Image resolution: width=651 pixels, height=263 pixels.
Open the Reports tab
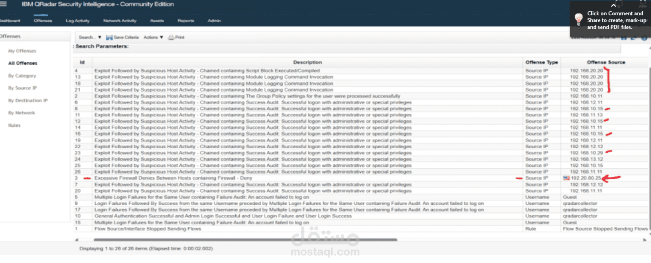click(186, 21)
